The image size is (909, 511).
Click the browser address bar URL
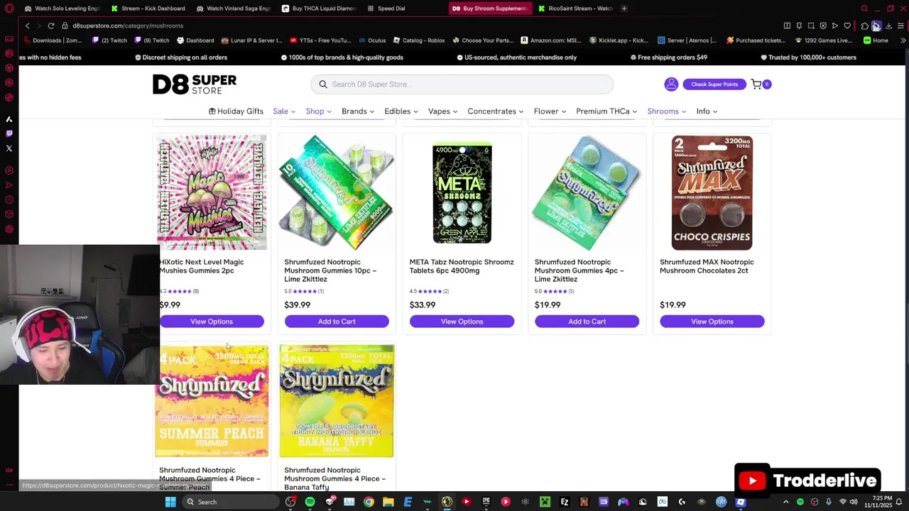(128, 26)
